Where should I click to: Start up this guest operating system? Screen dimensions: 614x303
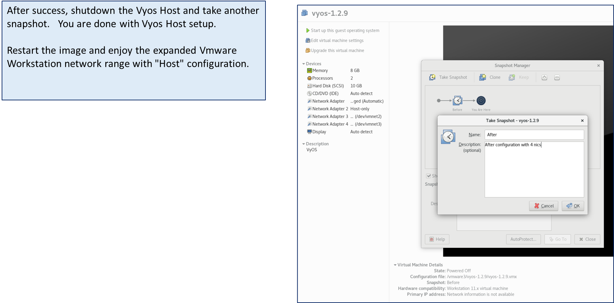click(x=345, y=31)
